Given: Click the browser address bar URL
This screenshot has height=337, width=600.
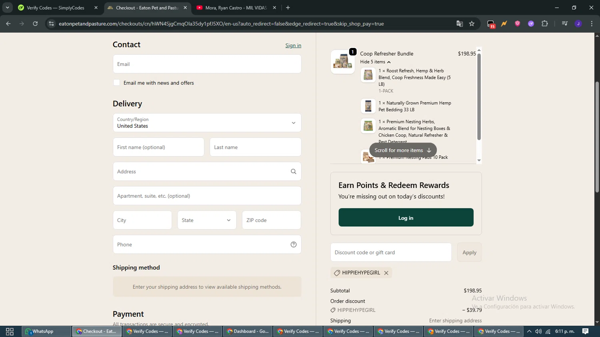Looking at the screenshot, I should tap(221, 24).
